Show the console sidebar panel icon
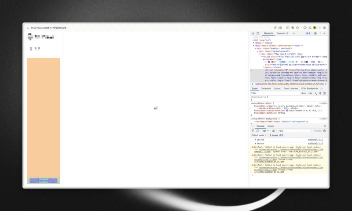Image resolution: width=352 pixels, height=211 pixels. [x=253, y=131]
